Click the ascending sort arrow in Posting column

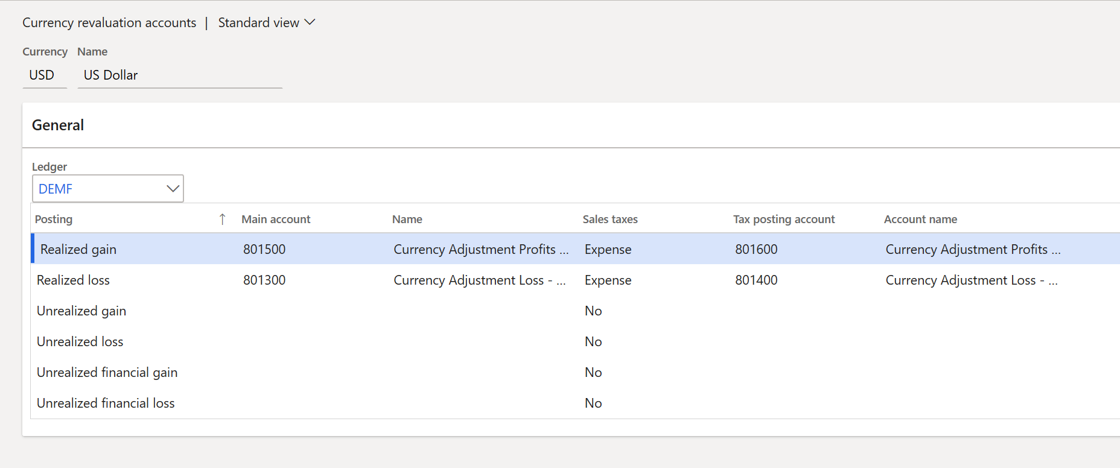222,220
